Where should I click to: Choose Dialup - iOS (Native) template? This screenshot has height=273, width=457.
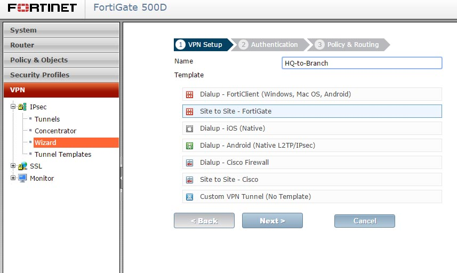pos(312,128)
